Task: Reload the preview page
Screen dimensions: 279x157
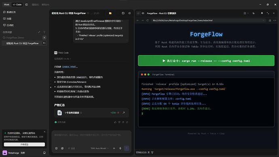Action: [x=148, y=21]
